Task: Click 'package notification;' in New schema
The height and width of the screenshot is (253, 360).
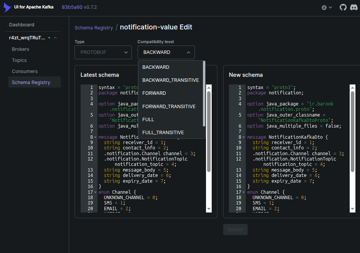Action: (x=275, y=93)
